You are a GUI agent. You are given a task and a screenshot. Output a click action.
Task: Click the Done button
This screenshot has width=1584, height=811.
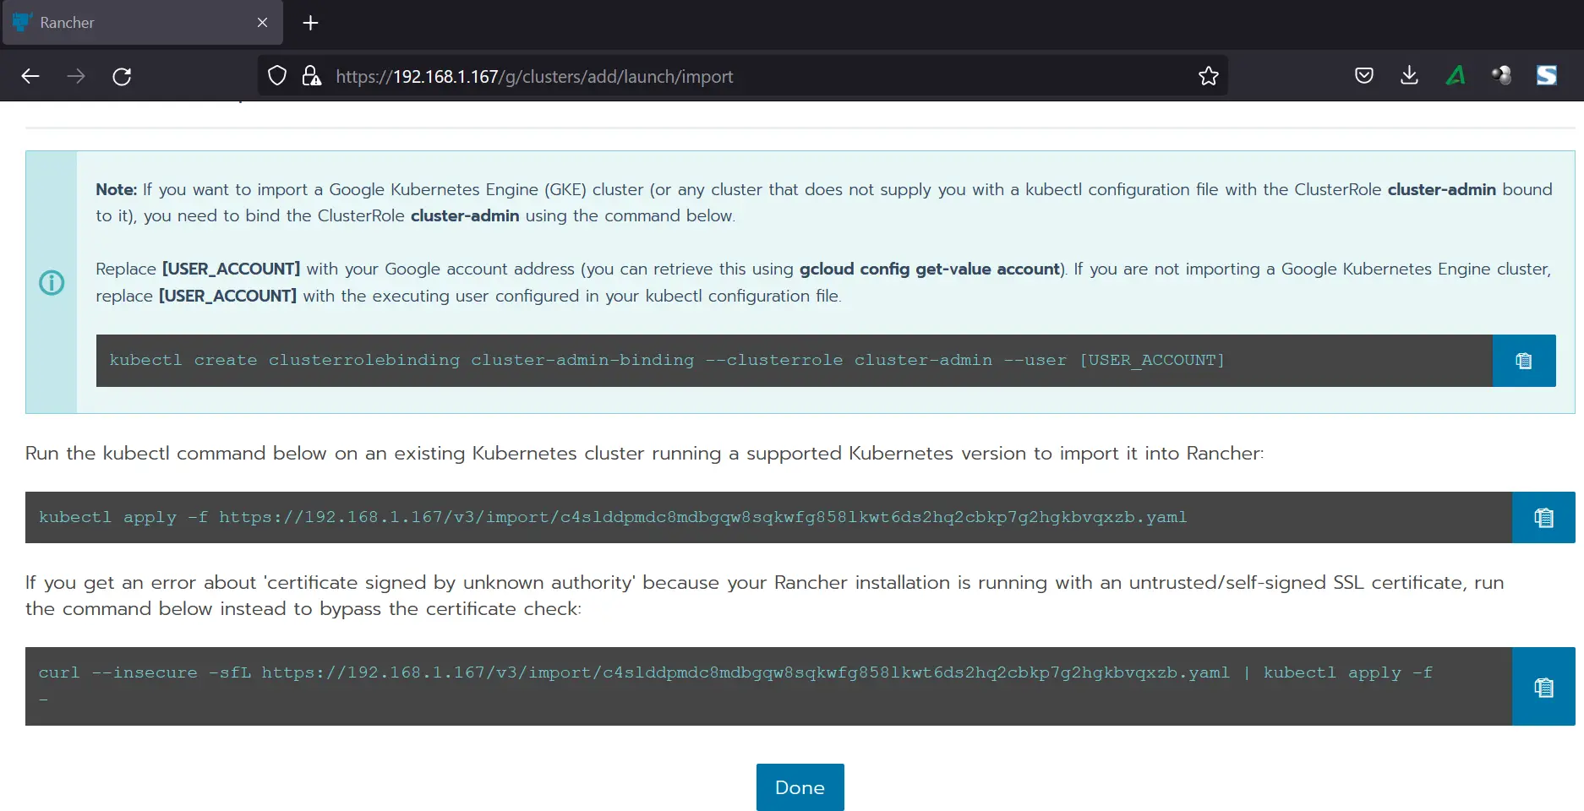[x=800, y=787]
